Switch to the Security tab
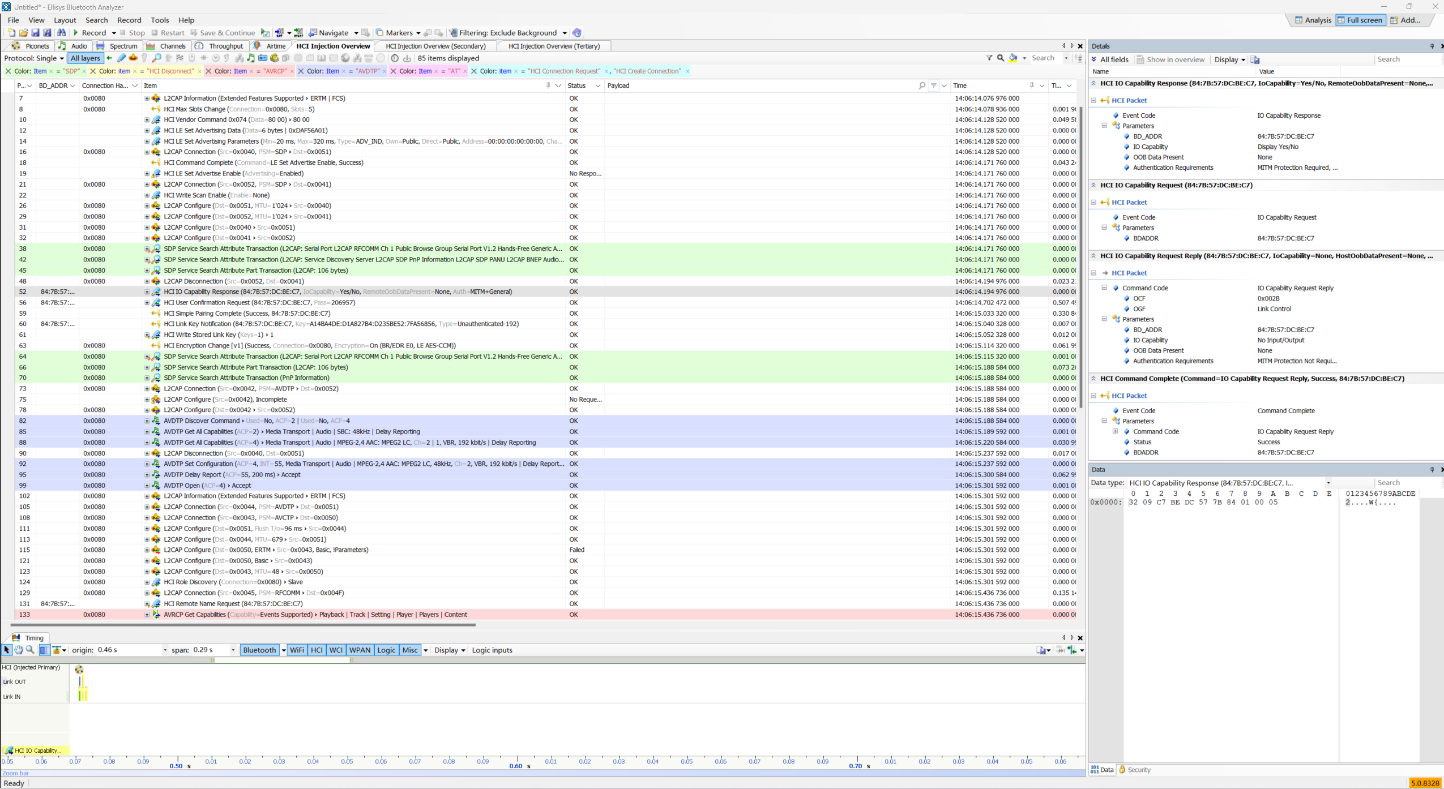Viewport: 1444px width, 789px height. point(1135,770)
